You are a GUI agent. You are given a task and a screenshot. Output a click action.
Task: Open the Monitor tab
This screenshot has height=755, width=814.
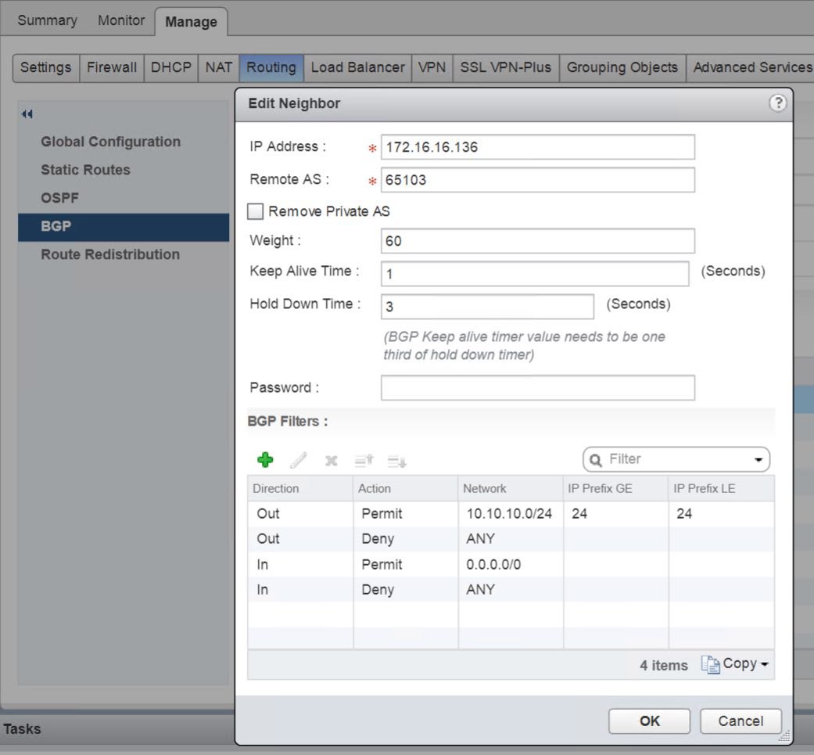[121, 20]
